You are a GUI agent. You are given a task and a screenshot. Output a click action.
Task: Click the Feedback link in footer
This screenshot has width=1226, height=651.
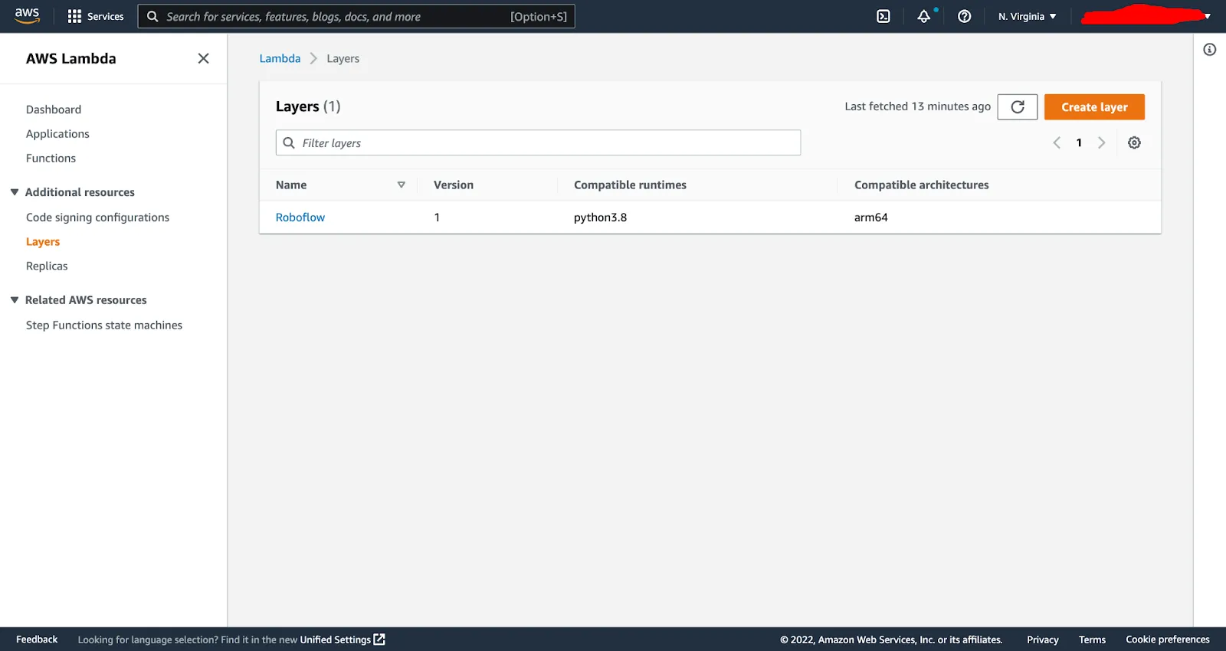coord(37,640)
